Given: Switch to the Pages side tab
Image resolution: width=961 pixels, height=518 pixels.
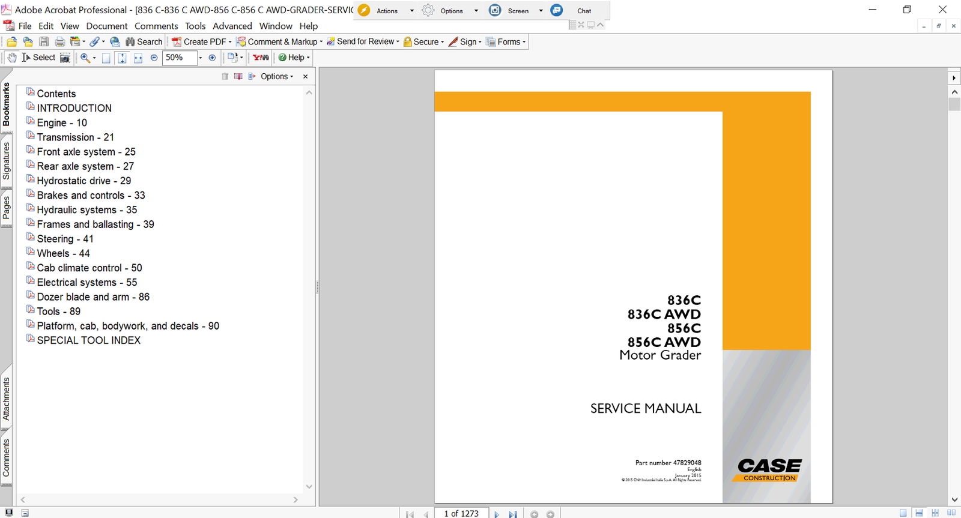Looking at the screenshot, I should point(6,208).
